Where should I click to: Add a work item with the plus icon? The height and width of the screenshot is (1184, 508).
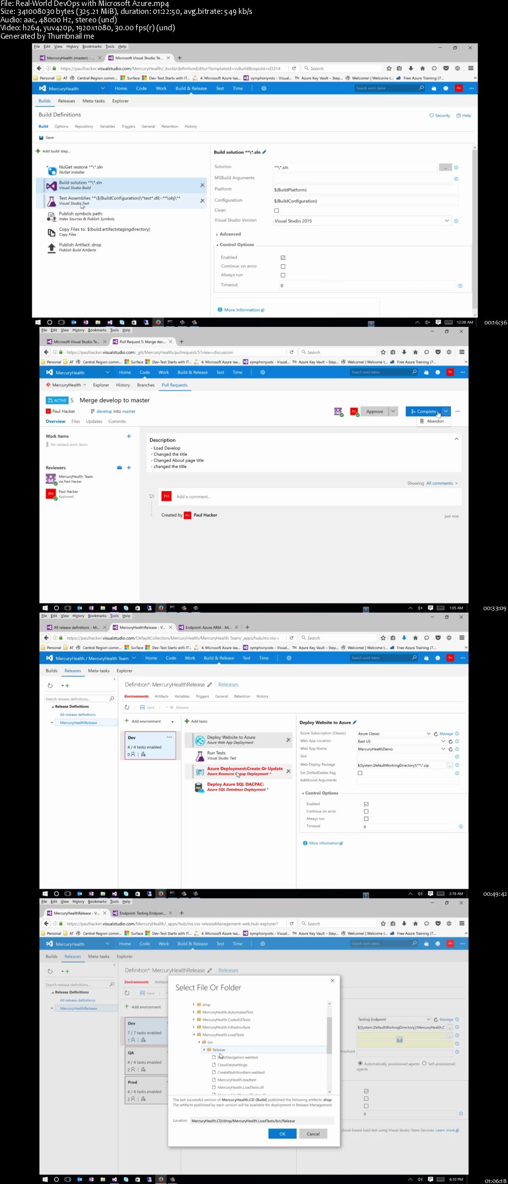(x=128, y=436)
